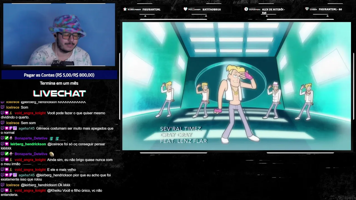The width and height of the screenshot is (356, 200).
Task: Click the LIVECHAT heading
Action: click(60, 93)
